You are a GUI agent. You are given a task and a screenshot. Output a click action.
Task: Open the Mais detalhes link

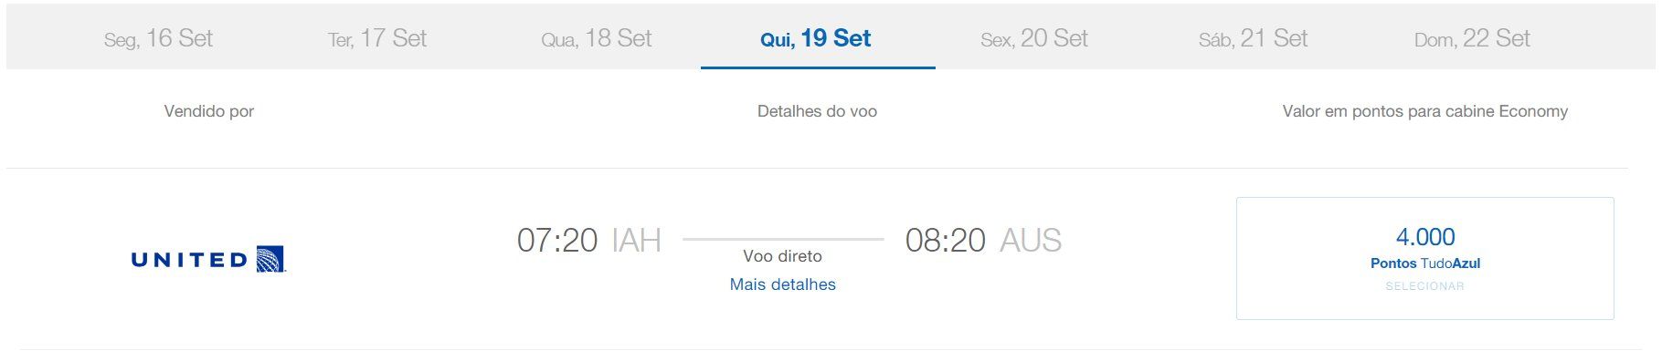click(x=783, y=284)
